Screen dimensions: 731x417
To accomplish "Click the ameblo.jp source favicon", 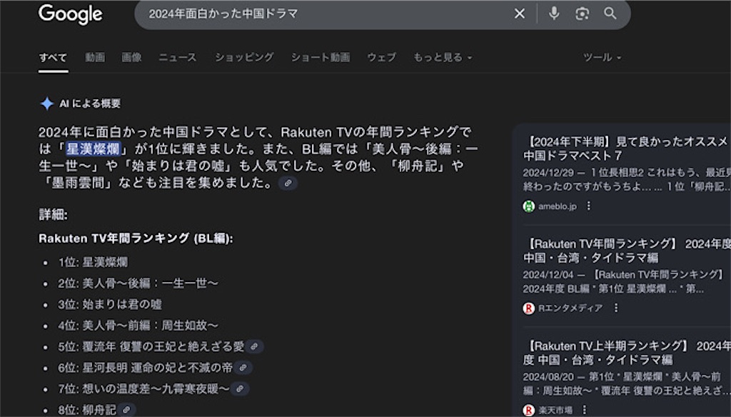I will coord(529,206).
